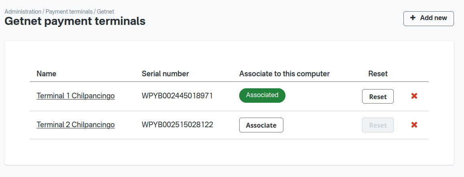Viewport: 464px width, 177px height.
Task: Click the Serial number column header
Action: [165, 73]
